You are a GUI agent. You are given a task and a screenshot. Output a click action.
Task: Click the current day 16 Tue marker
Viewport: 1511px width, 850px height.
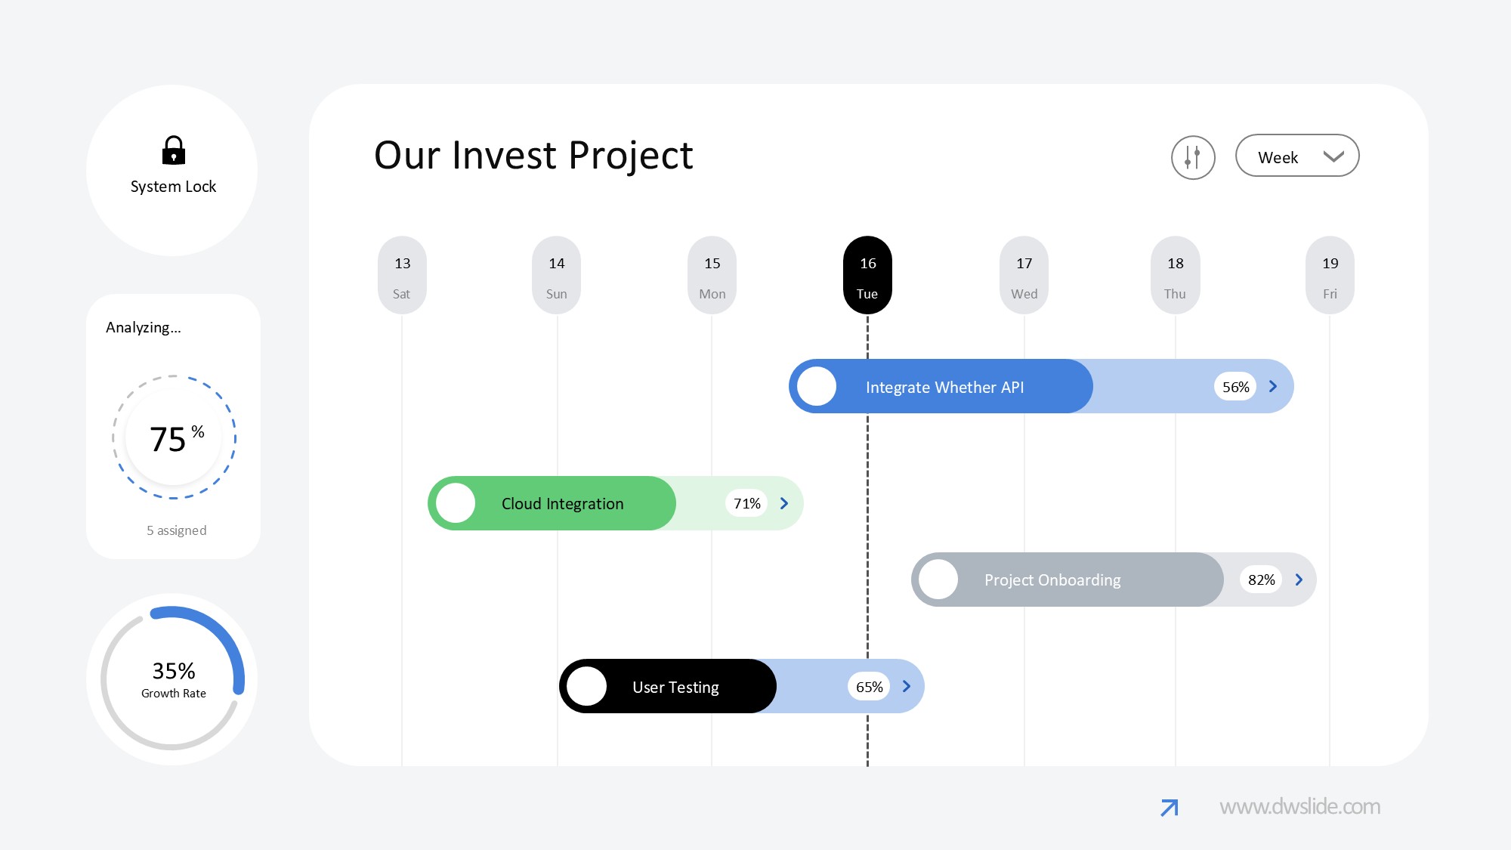(867, 276)
